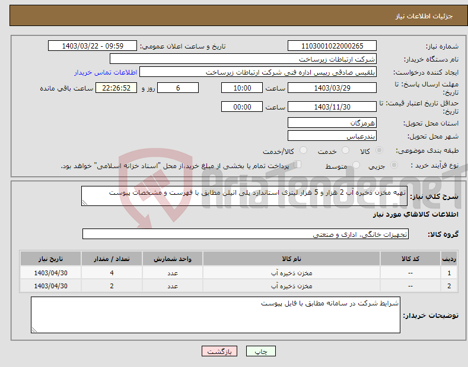Viewport: 468px width, 367px height.
Task: Click the کد کالا column header
Action: pyautogui.click(x=410, y=259)
